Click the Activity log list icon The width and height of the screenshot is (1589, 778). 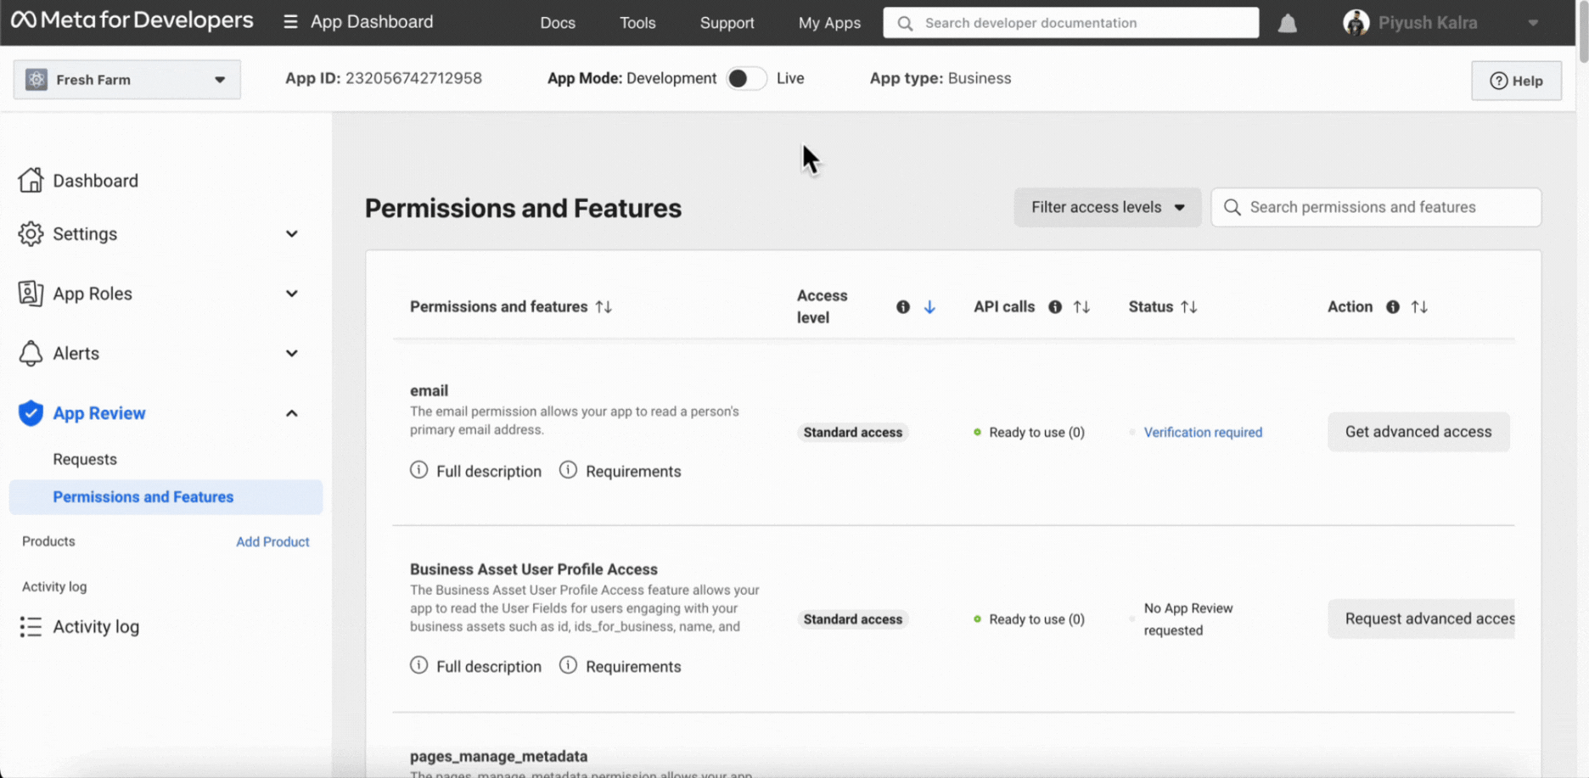coord(31,626)
